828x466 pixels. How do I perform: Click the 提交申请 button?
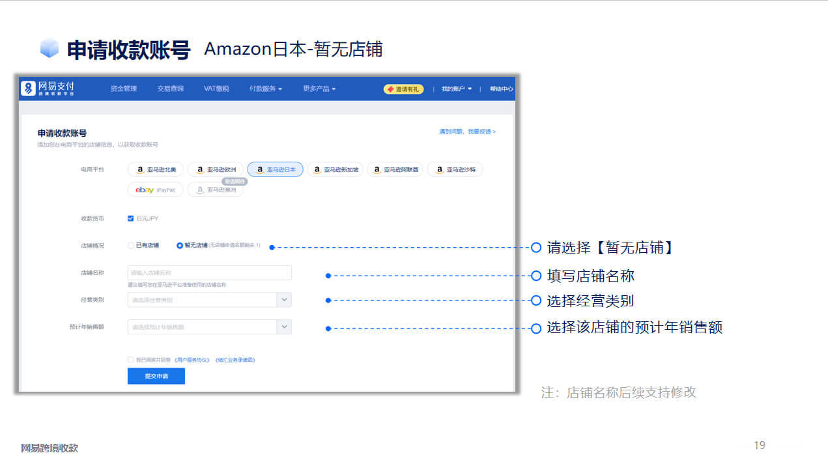(156, 376)
